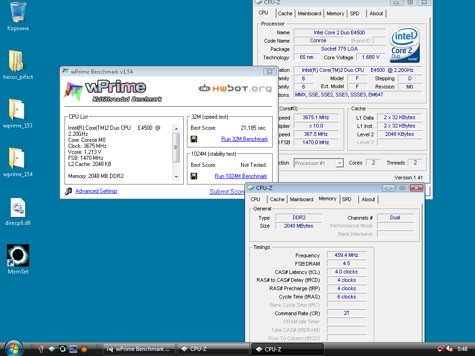The width and height of the screenshot is (475, 356).
Task: Click the Command Rate 2T field
Action: [347, 313]
